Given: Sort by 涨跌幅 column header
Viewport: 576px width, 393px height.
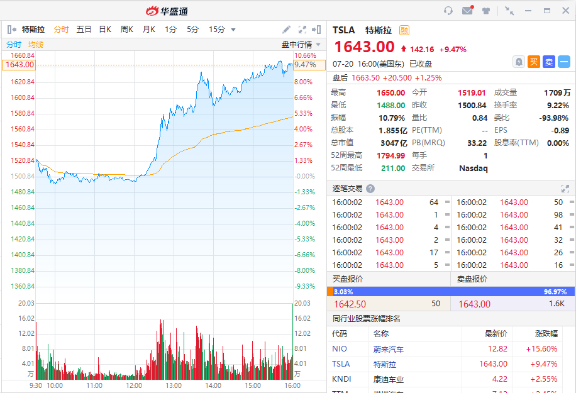Looking at the screenshot, I should coord(546,334).
